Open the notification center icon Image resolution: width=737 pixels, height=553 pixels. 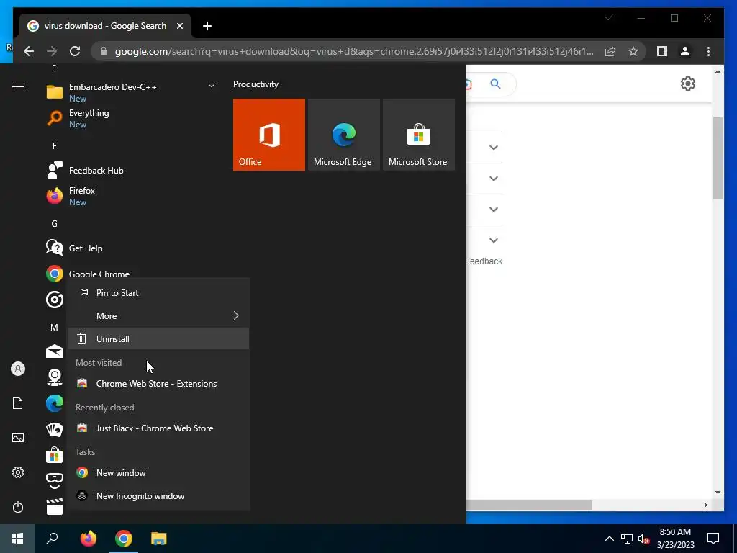coord(713,539)
